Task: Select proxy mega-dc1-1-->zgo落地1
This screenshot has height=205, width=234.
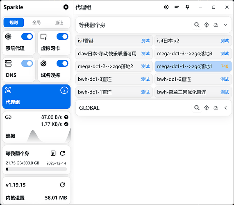Action: pos(193,66)
